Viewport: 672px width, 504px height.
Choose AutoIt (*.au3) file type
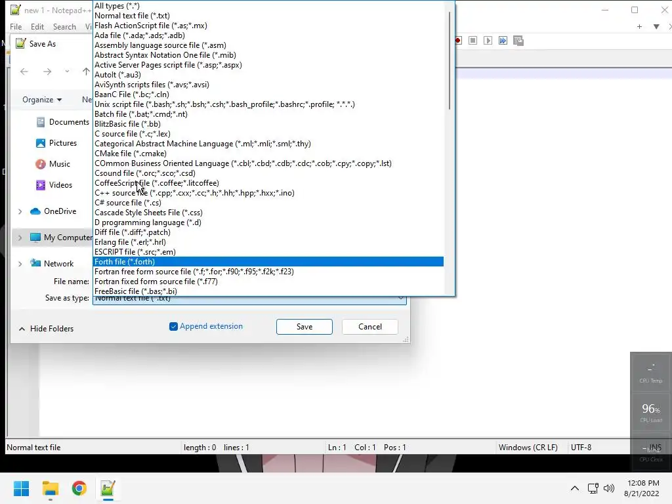click(x=268, y=75)
